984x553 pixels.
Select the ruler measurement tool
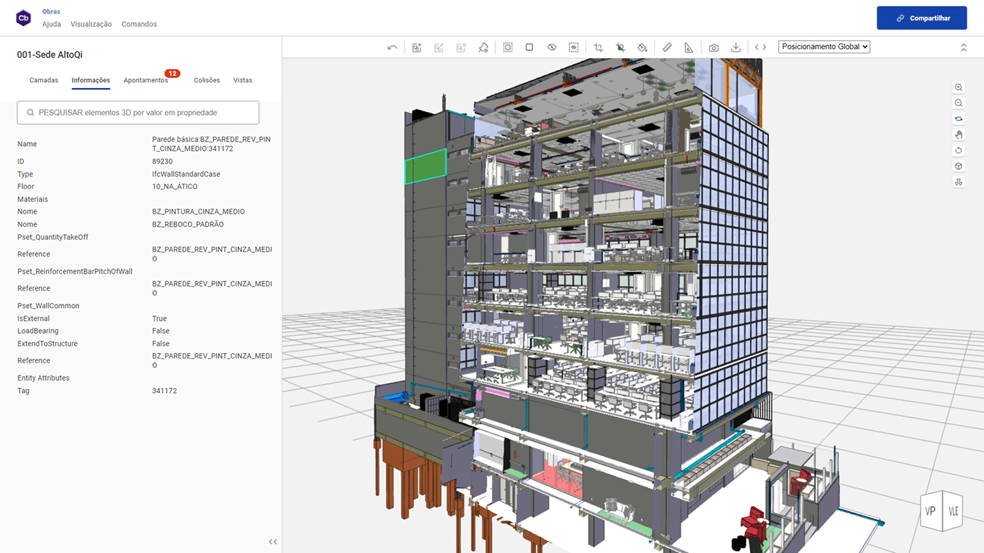pyautogui.click(x=667, y=47)
